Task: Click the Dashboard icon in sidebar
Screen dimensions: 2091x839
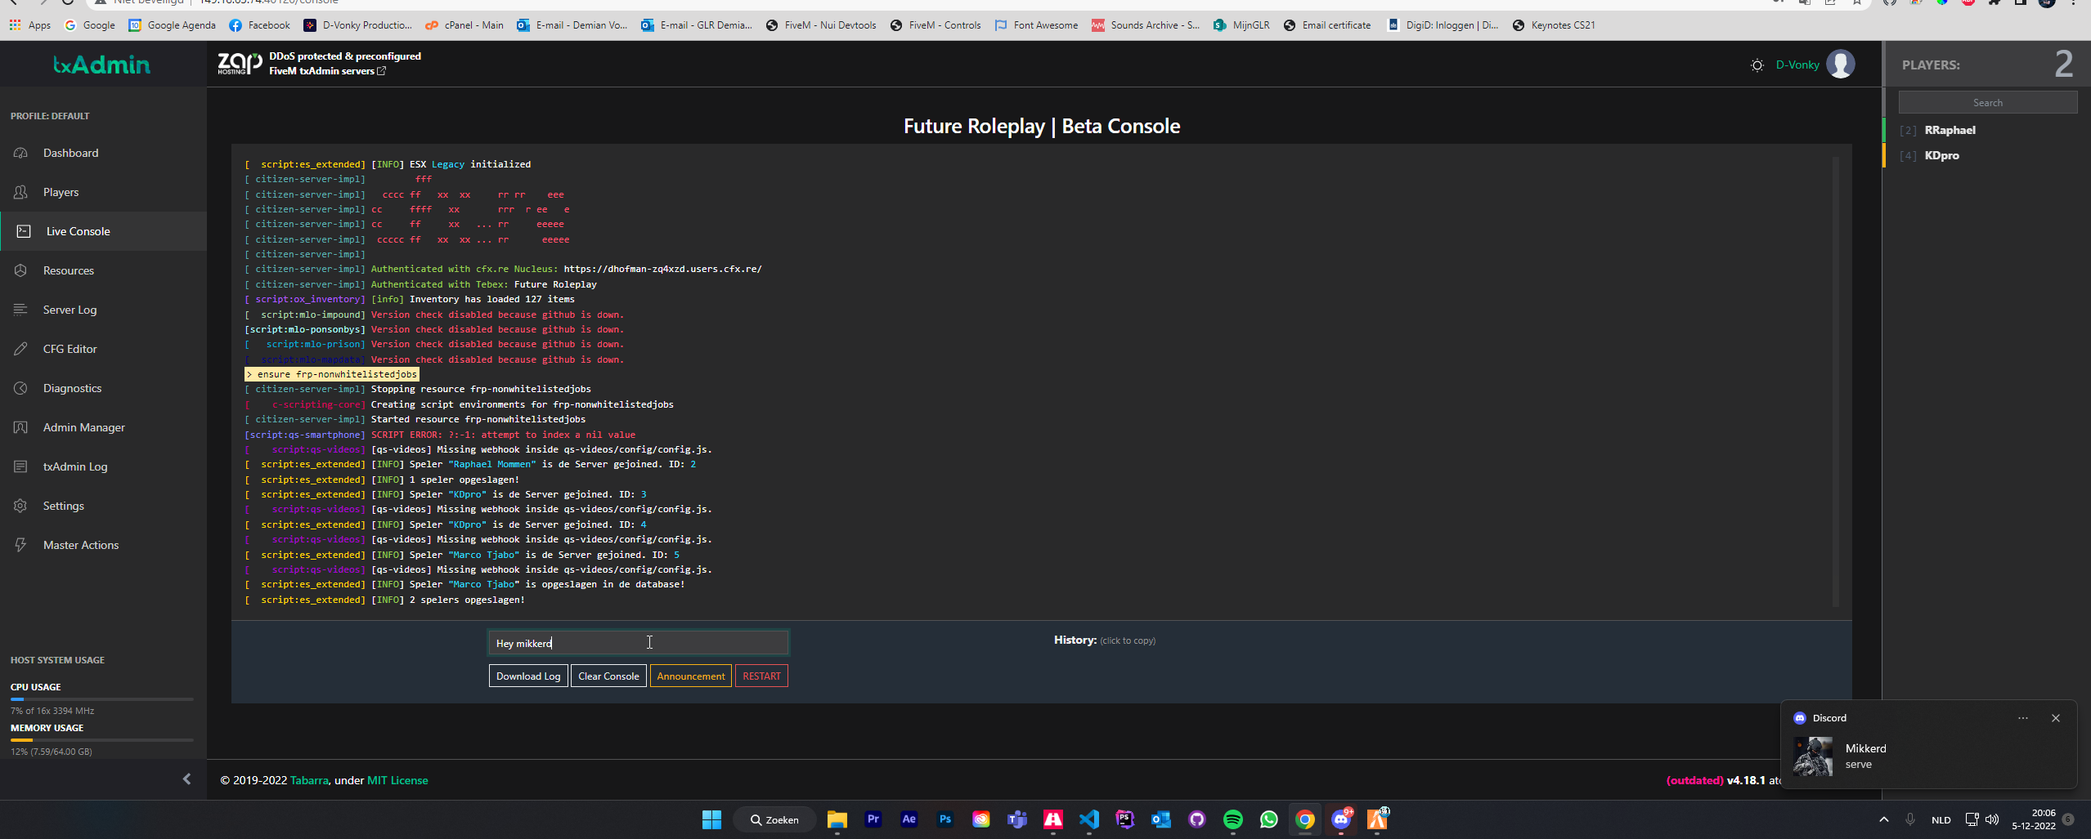Action: click(21, 153)
